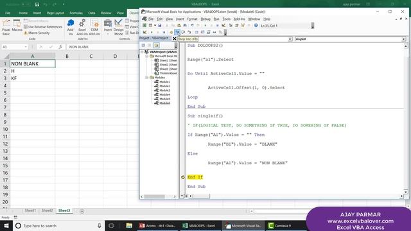Image resolution: width=411 pixels, height=231 pixels.
Task: Switch to Sheet1 worksheet tab
Action: (30, 210)
